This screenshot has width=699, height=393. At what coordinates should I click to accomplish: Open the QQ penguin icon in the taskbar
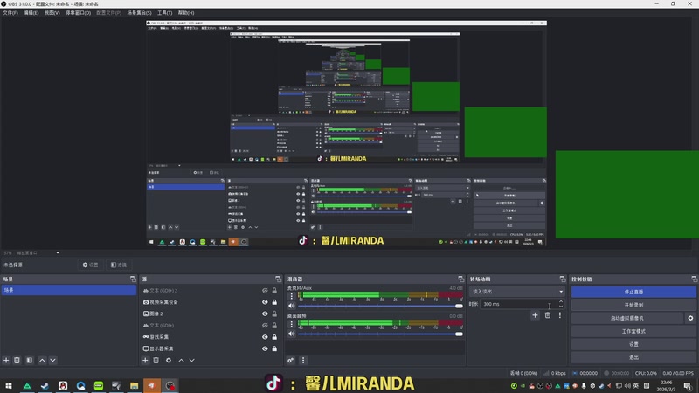click(x=63, y=385)
